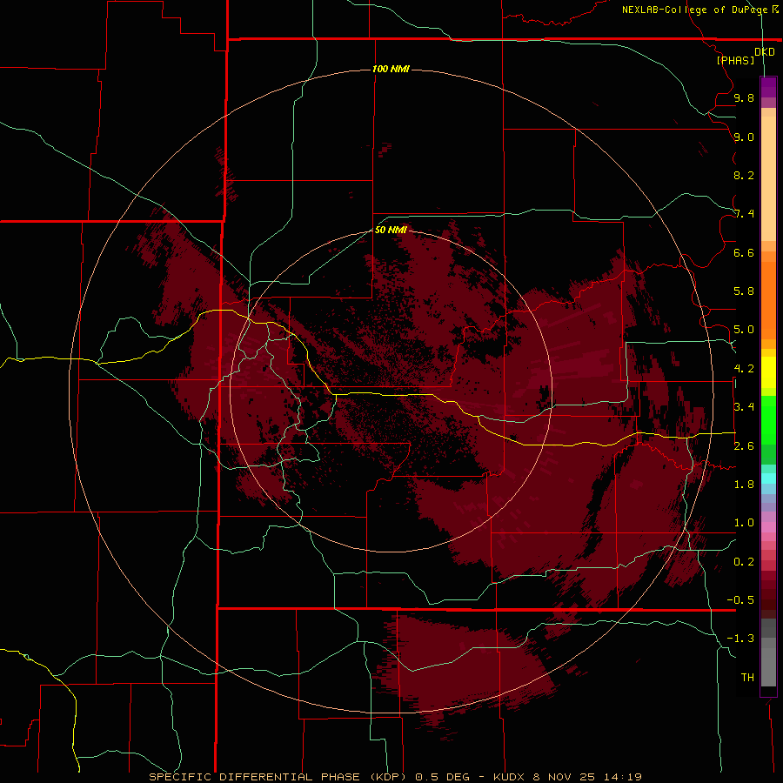Viewport: 783px width, 783px height.
Task: Click the orange band of color scale
Action: coord(768,300)
